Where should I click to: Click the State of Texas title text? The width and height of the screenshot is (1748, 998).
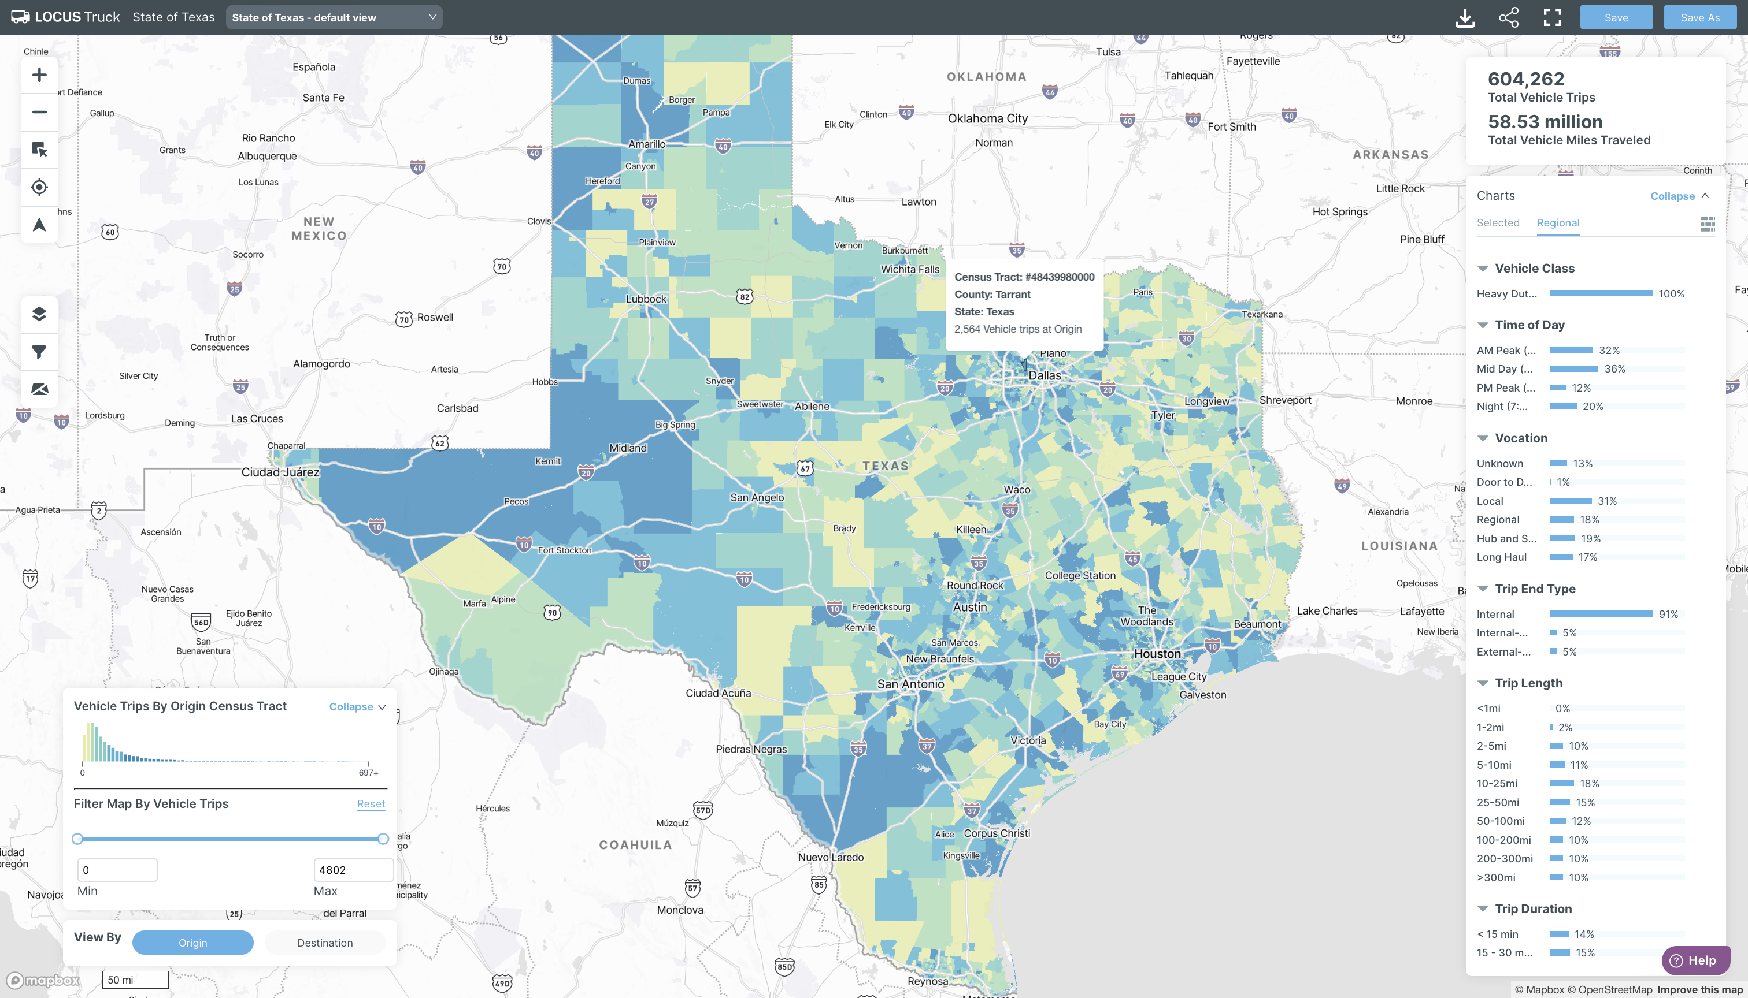tap(173, 17)
